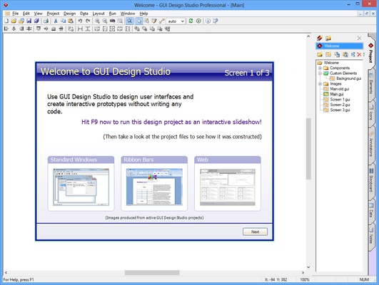Open the 'auto' zoom dropdown
This screenshot has width=379, height=285.
coord(183,21)
